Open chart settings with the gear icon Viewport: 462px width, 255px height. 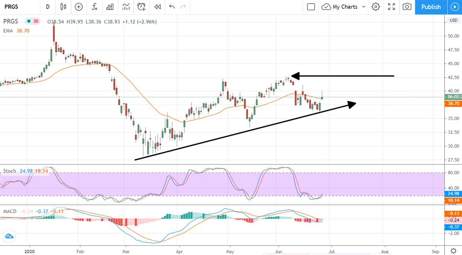(376, 7)
